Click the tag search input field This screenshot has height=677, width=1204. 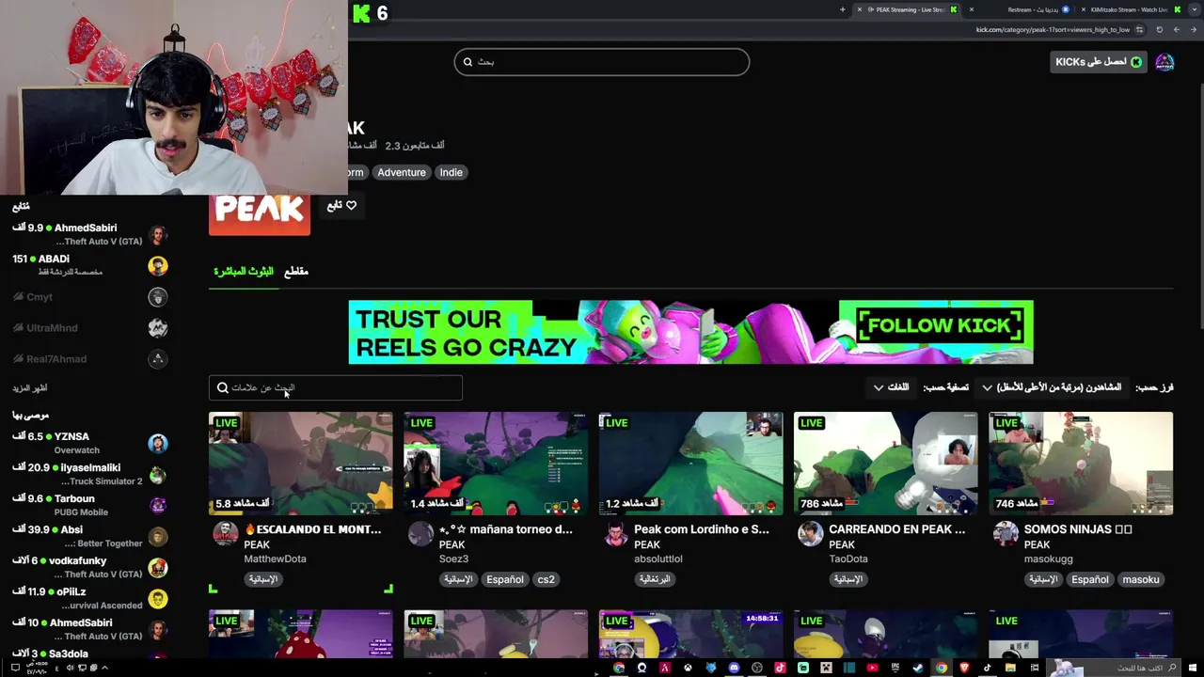point(336,387)
